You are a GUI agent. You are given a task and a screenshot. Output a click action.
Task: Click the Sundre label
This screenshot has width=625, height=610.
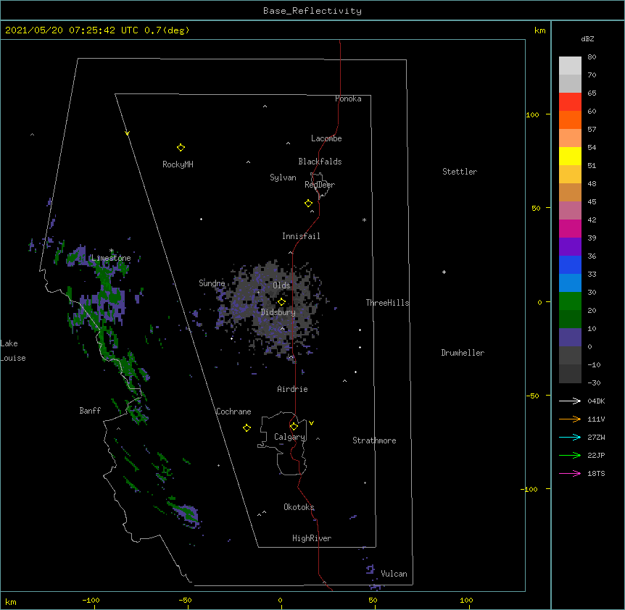[x=212, y=283]
